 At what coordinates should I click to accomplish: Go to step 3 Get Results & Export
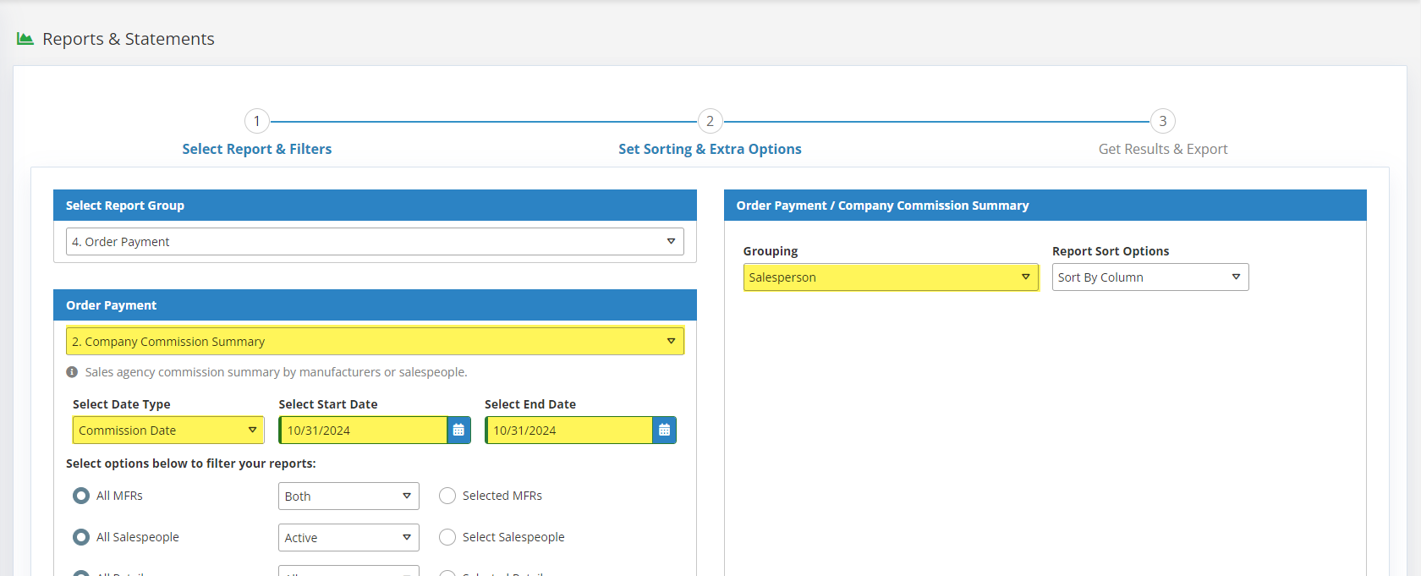coord(1163,149)
